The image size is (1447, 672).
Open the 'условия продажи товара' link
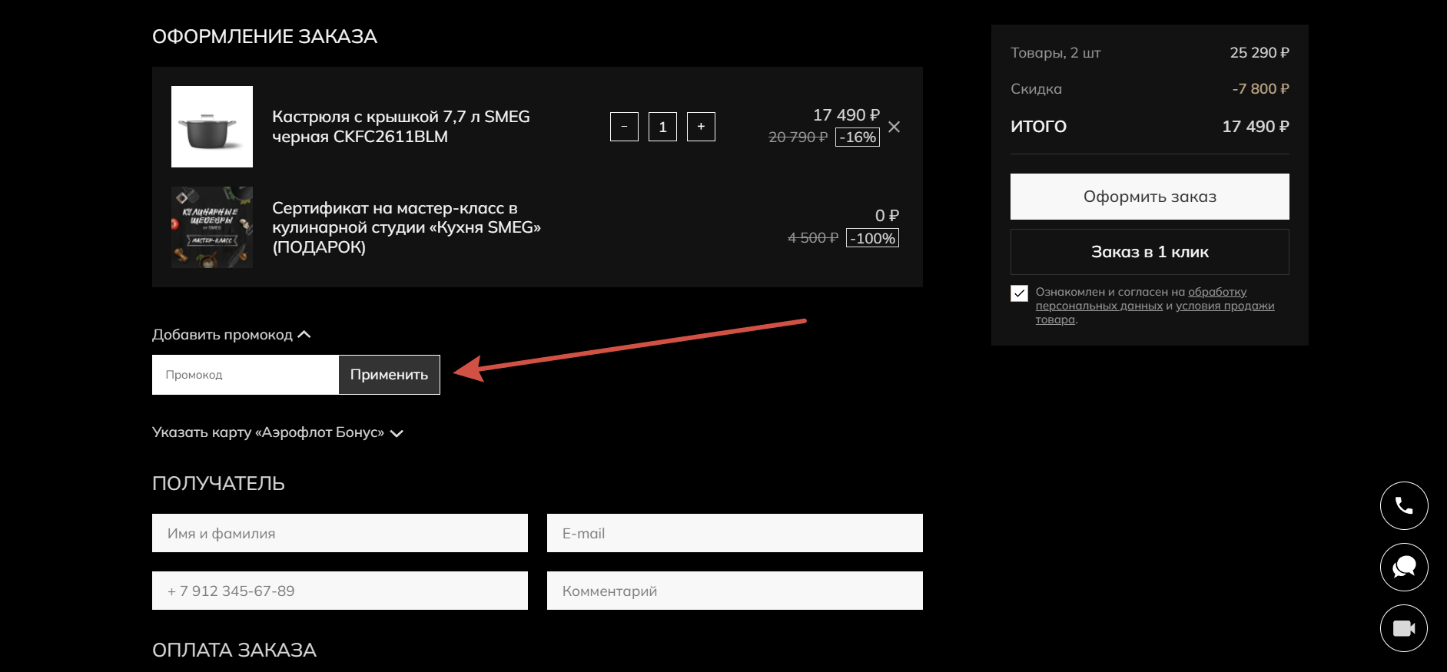[1155, 313]
